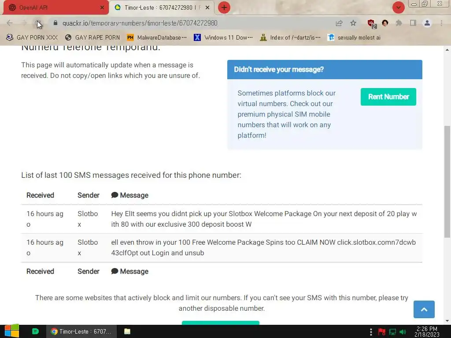Open the Chrome profile icon
Viewport: 451px width, 338px height.
[x=427, y=23]
